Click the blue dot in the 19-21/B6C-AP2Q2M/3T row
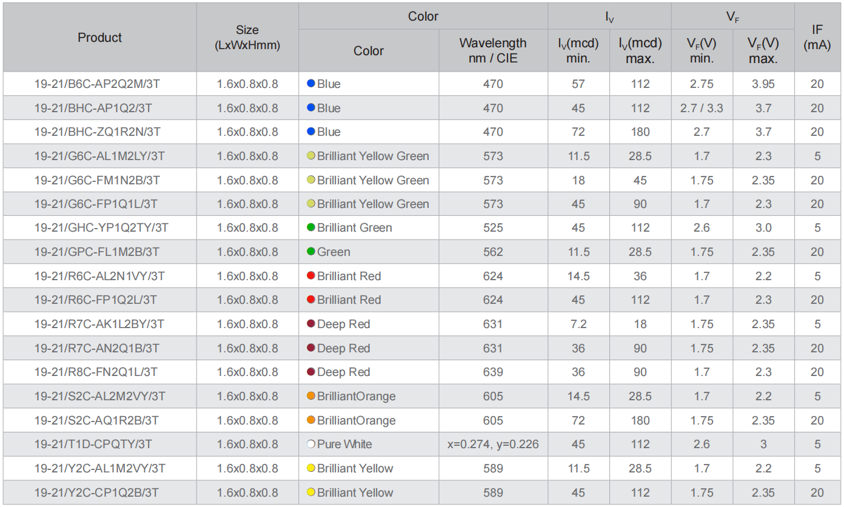 click(311, 84)
